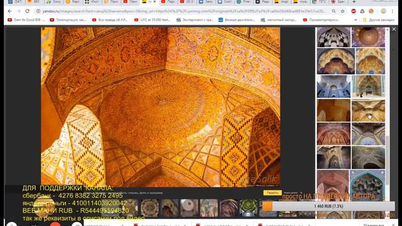This screenshot has width=402, height=226.
Task: Open 'Прожекторперисх...' bookmark
Action: point(321,19)
